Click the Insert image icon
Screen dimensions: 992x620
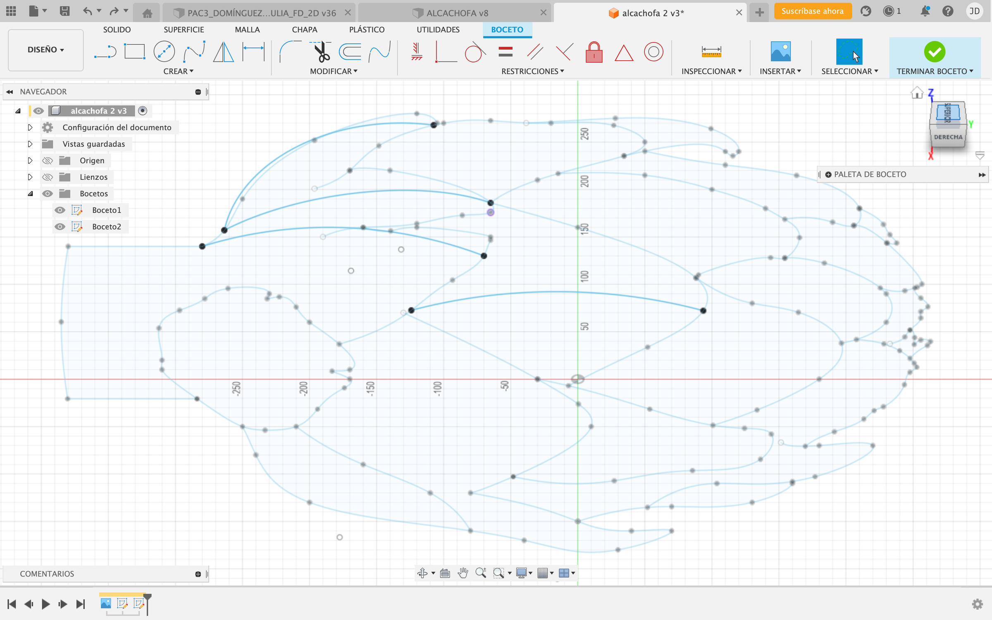pyautogui.click(x=780, y=52)
